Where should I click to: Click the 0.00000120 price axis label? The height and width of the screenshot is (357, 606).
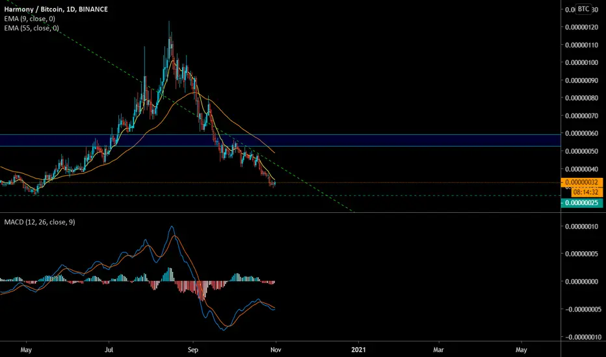click(x=582, y=27)
